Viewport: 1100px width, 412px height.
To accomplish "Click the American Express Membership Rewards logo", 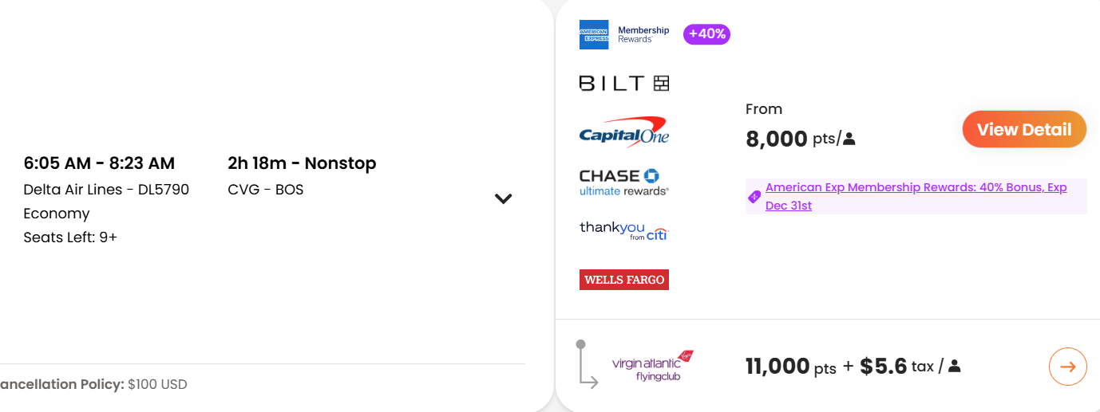I will [x=623, y=34].
